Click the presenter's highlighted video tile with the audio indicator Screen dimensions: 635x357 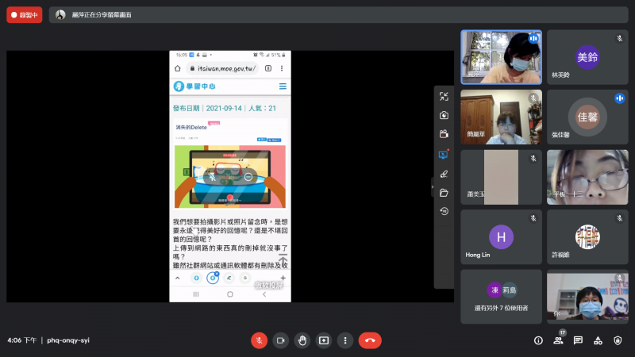point(502,57)
